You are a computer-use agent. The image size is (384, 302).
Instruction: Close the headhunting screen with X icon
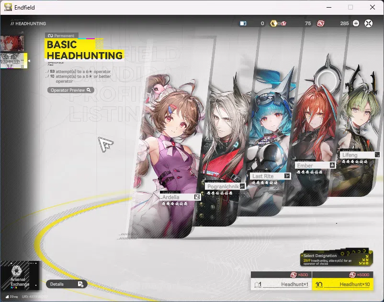pyautogui.click(x=368, y=23)
